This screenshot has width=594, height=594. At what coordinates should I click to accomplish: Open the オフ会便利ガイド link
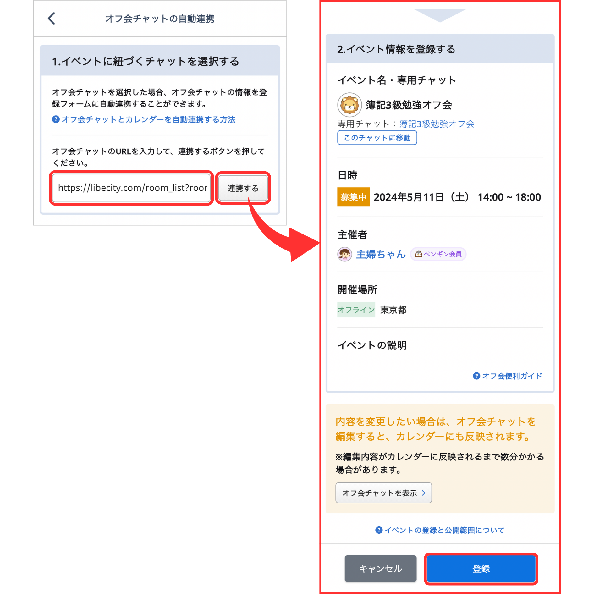coord(512,376)
